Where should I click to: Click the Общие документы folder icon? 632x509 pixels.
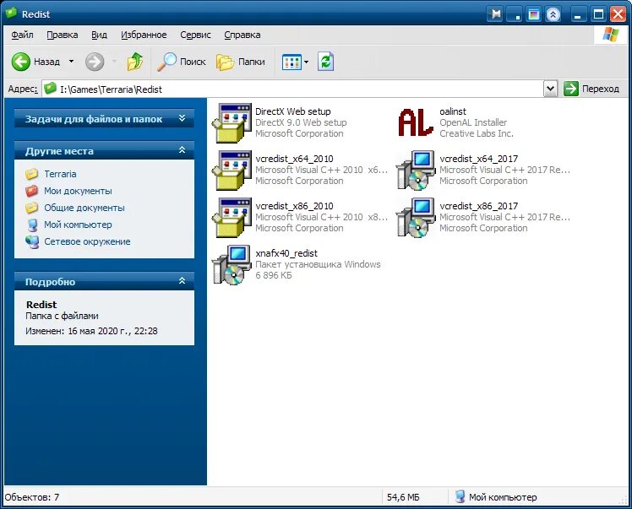32,208
